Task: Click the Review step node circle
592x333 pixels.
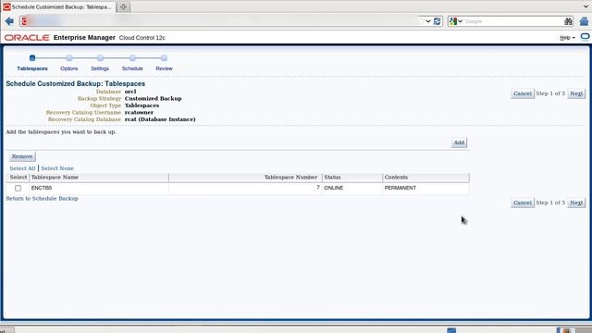Action: pyautogui.click(x=164, y=58)
